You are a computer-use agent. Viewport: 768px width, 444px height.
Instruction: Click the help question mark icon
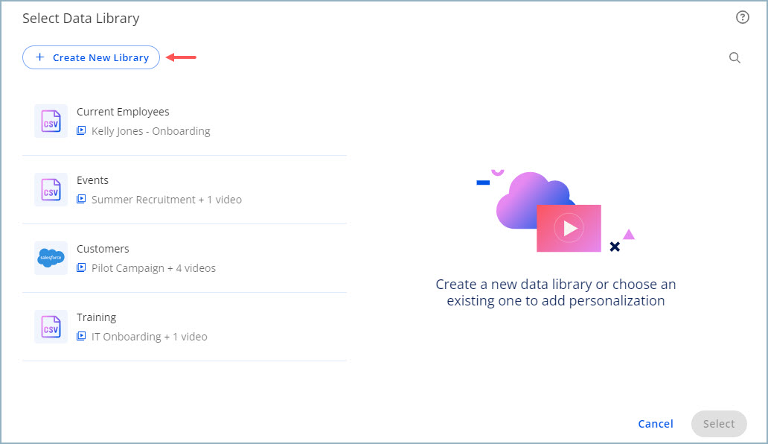click(x=742, y=17)
